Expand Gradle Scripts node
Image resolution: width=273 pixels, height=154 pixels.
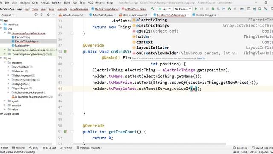(x=12, y=114)
